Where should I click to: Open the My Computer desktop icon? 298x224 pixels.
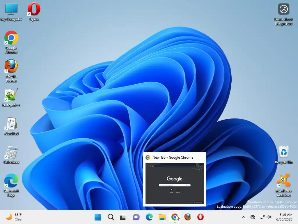(x=11, y=12)
